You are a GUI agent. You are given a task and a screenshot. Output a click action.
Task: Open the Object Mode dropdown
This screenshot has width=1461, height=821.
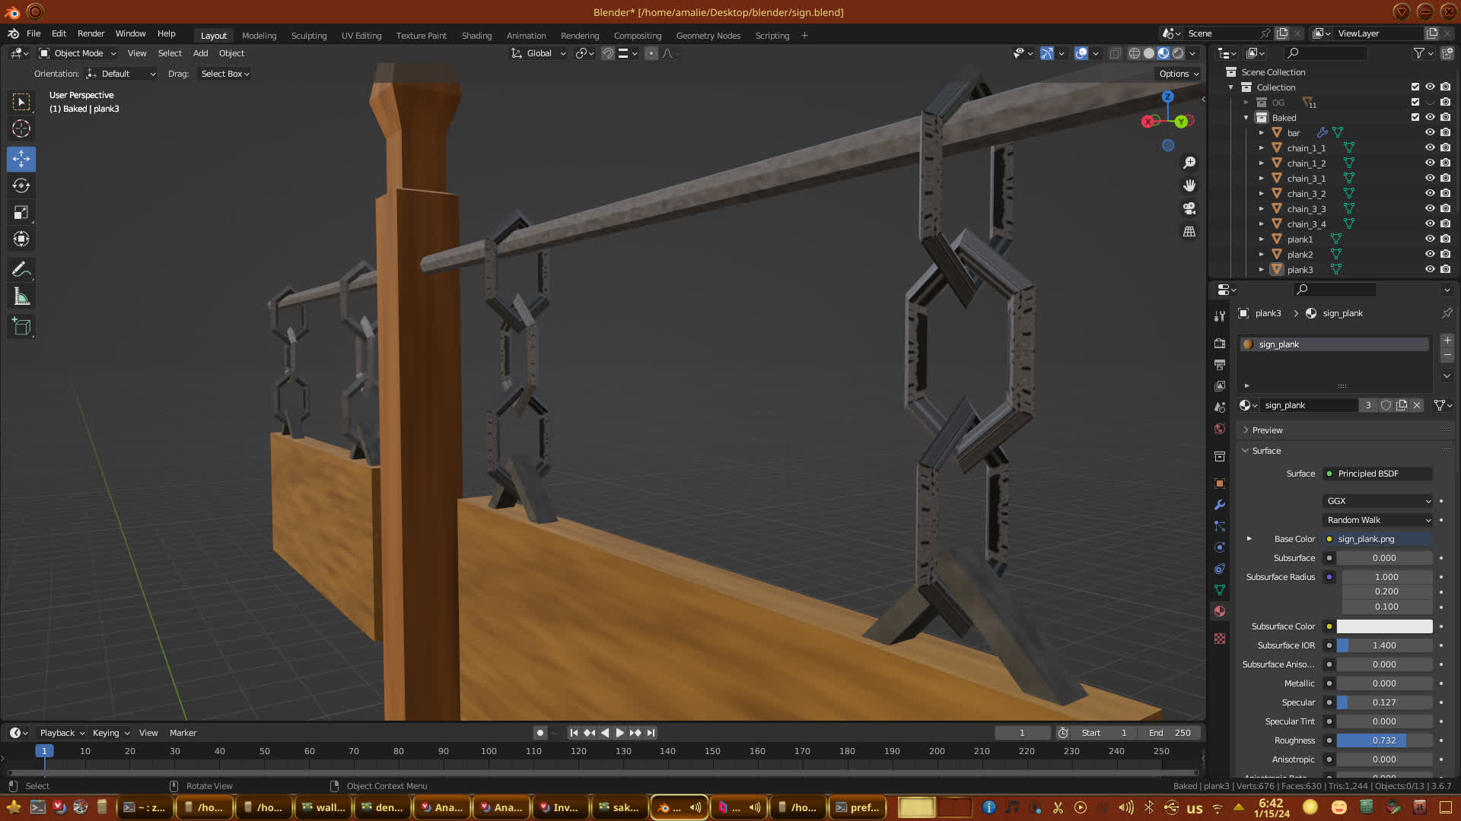[78, 53]
